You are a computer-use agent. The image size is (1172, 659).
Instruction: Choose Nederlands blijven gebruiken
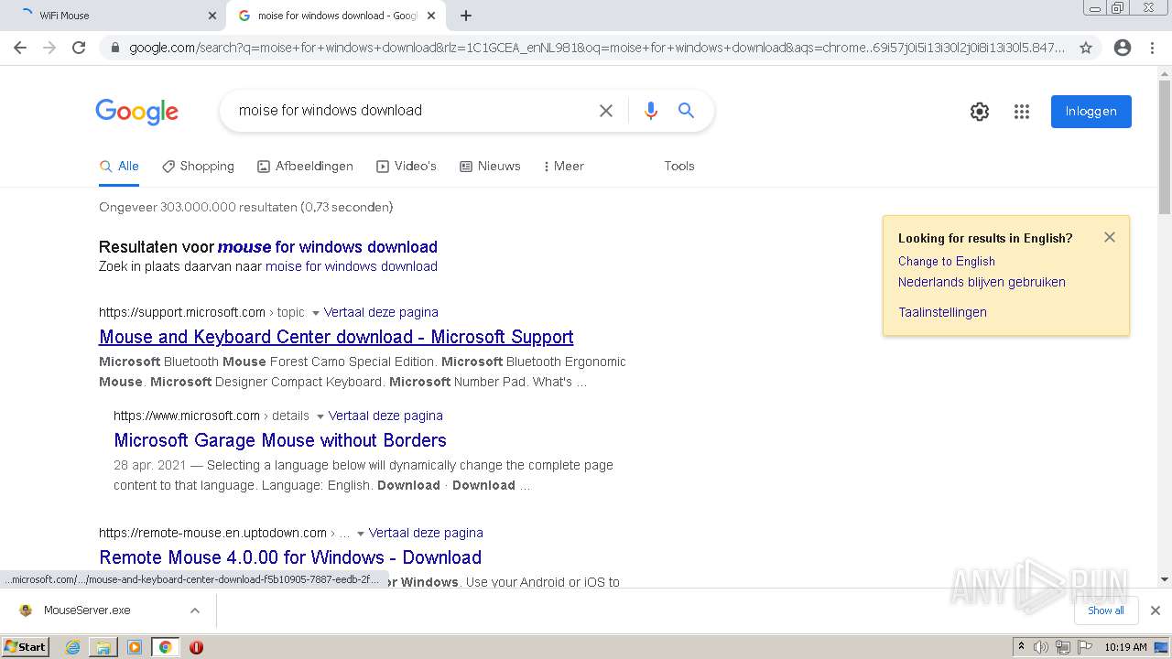[982, 282]
